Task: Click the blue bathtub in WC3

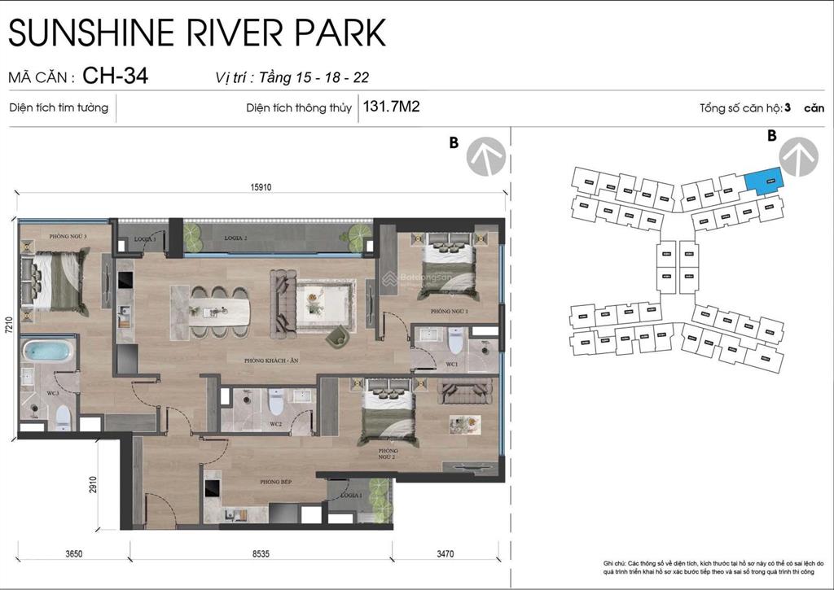Action: click(x=47, y=352)
